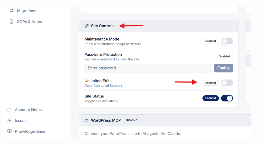The image size is (264, 145).
Task: Click the Enter password field
Action: (148, 68)
